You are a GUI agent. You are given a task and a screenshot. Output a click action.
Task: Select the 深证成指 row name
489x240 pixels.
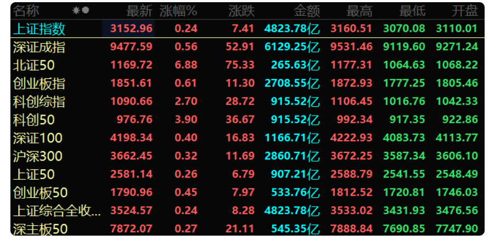point(40,47)
